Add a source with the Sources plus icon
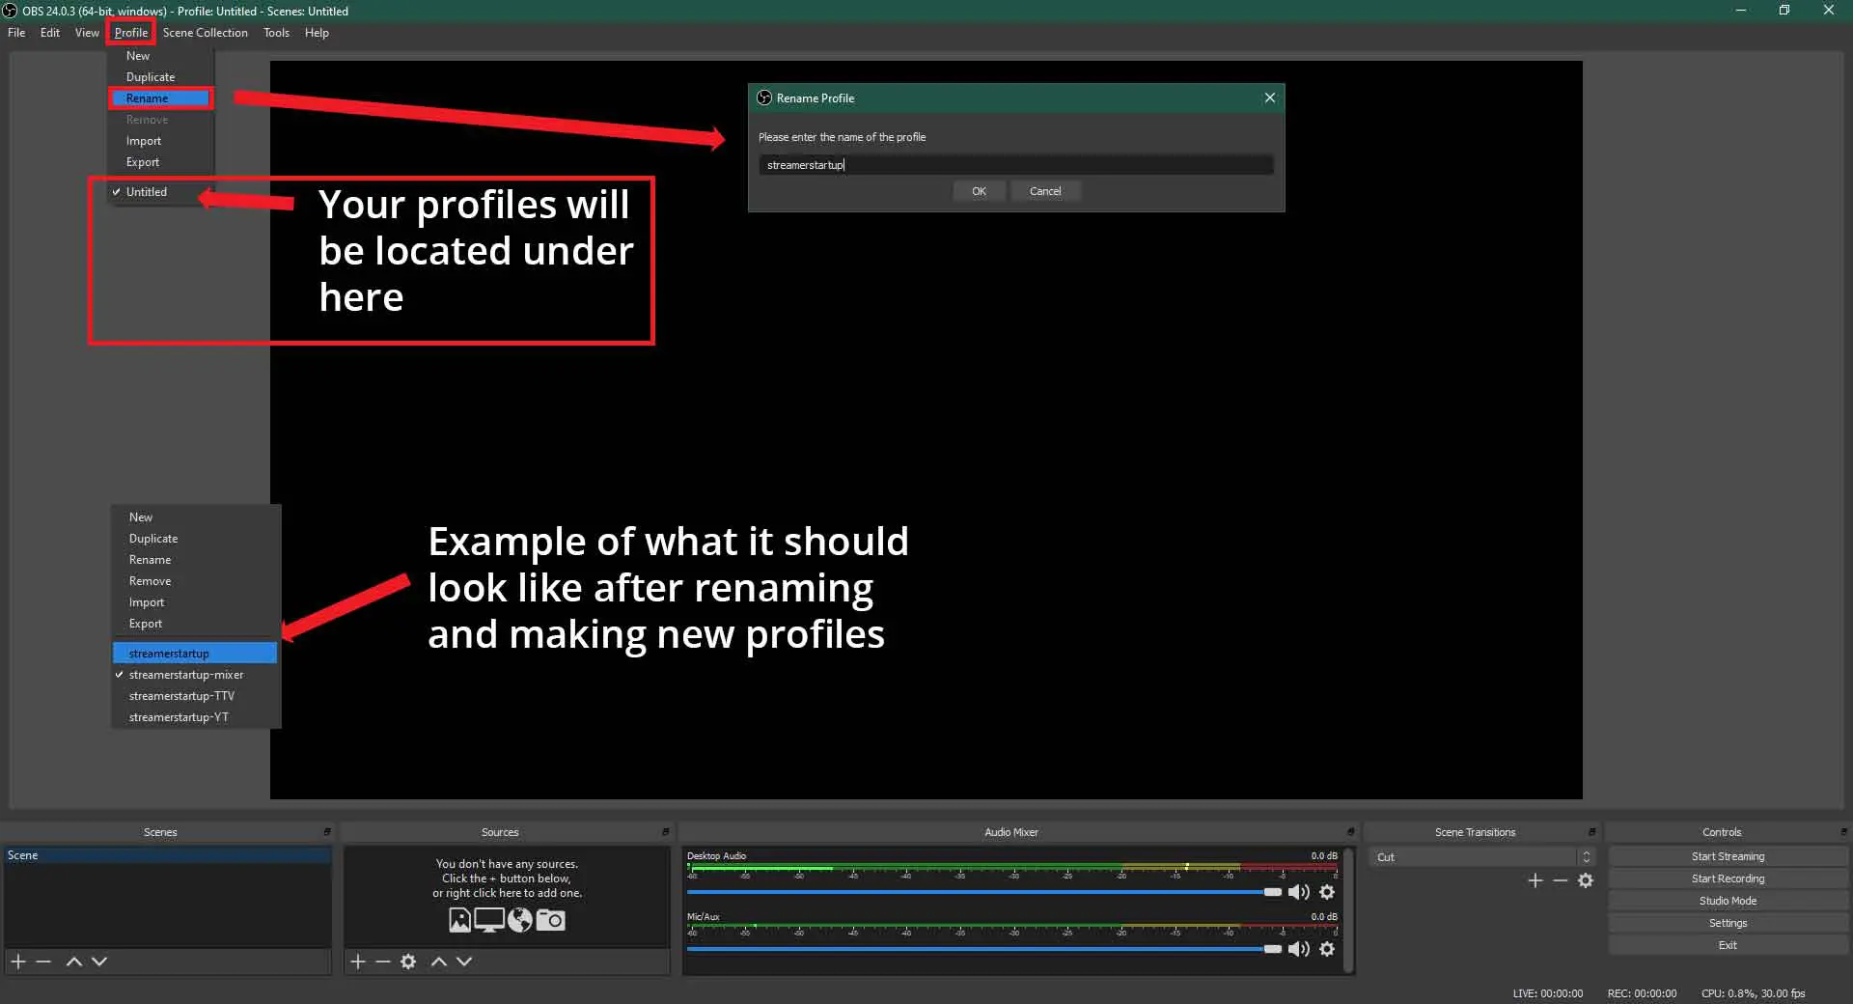Image resolution: width=1853 pixels, height=1004 pixels. point(358,962)
